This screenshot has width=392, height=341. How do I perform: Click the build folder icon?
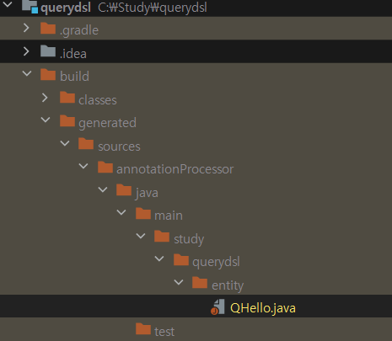48,75
